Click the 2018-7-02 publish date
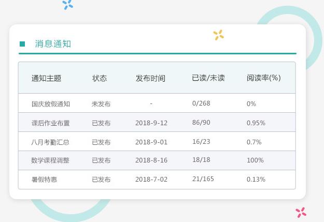 [151, 179]
